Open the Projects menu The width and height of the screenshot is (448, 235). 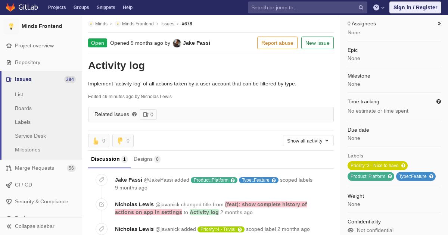(x=57, y=7)
